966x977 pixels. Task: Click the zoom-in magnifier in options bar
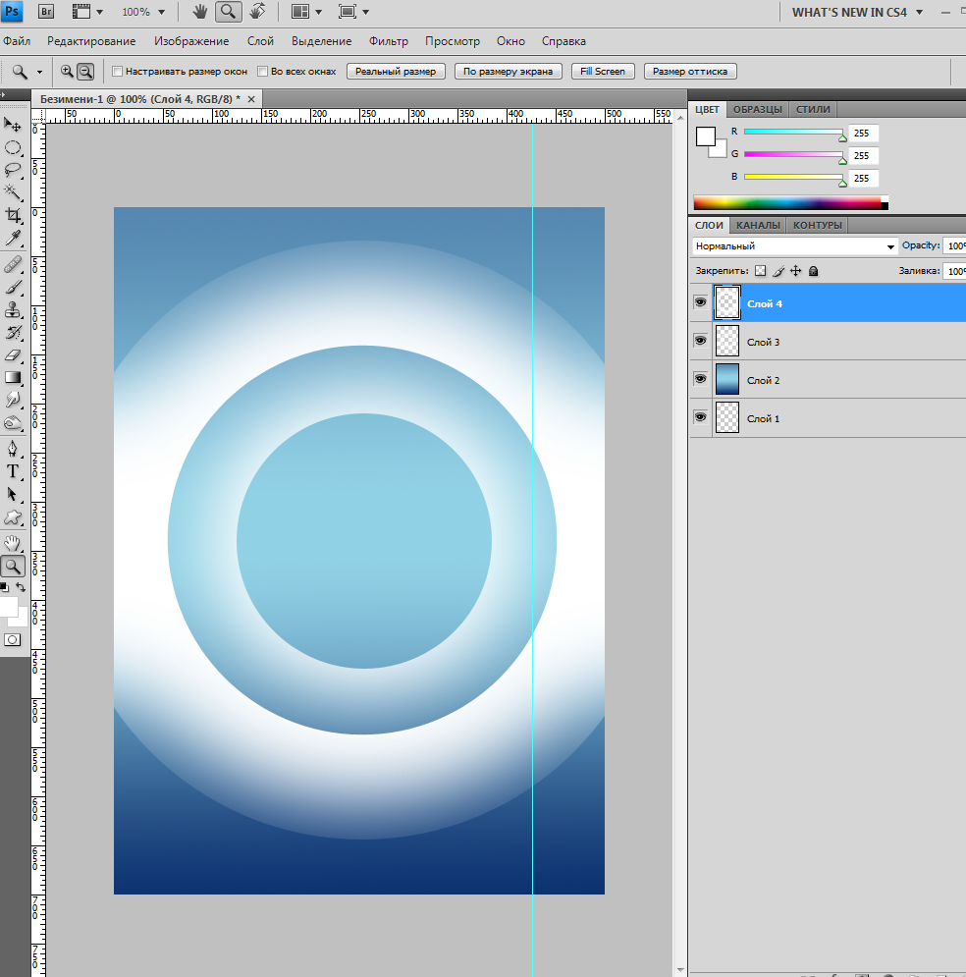click(x=67, y=71)
